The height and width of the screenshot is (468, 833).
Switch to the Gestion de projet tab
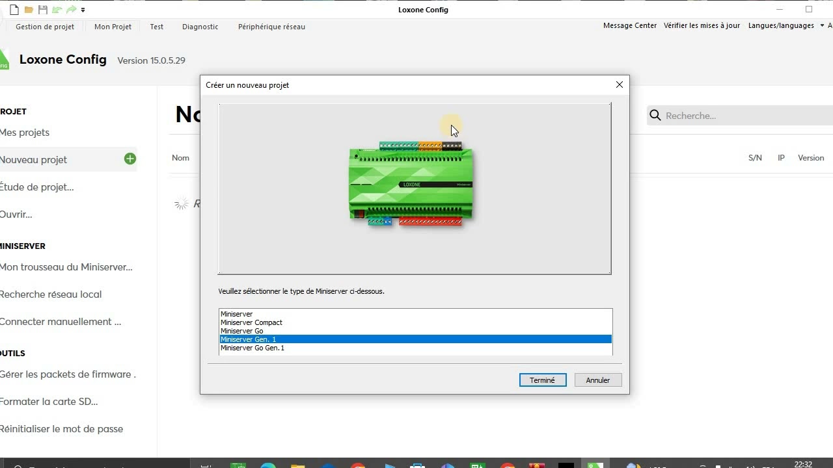(x=45, y=27)
